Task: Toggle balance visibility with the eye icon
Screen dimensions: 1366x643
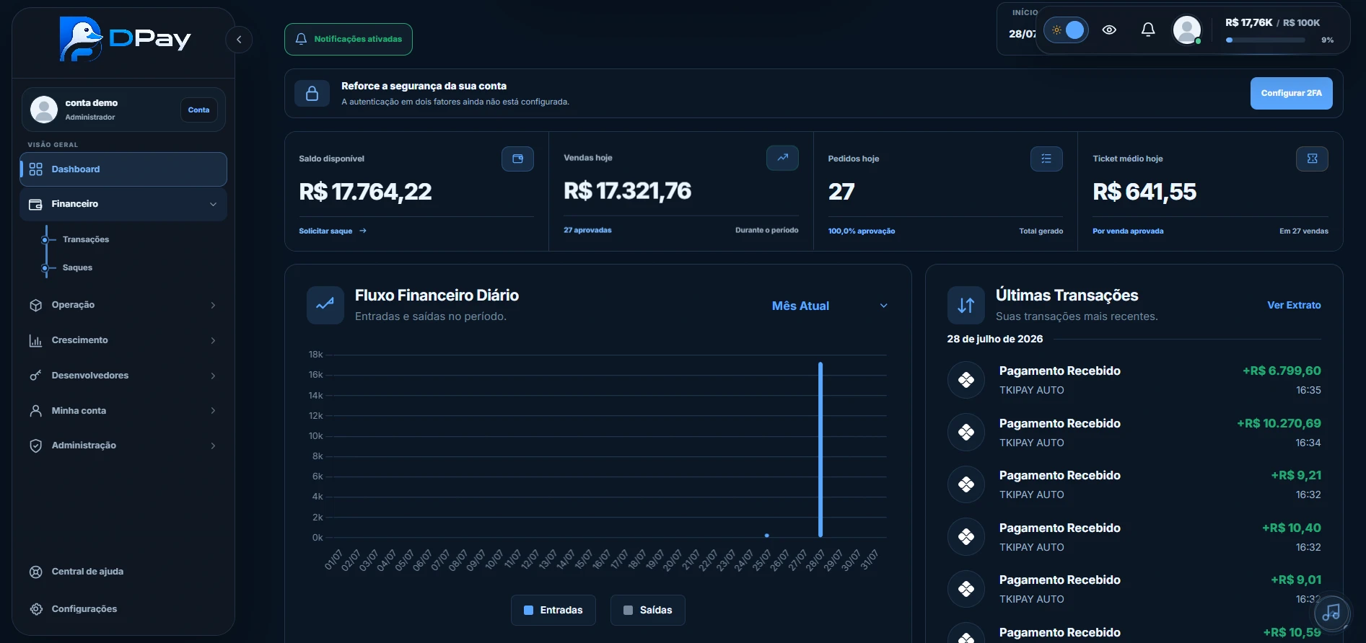Action: coord(1109,30)
